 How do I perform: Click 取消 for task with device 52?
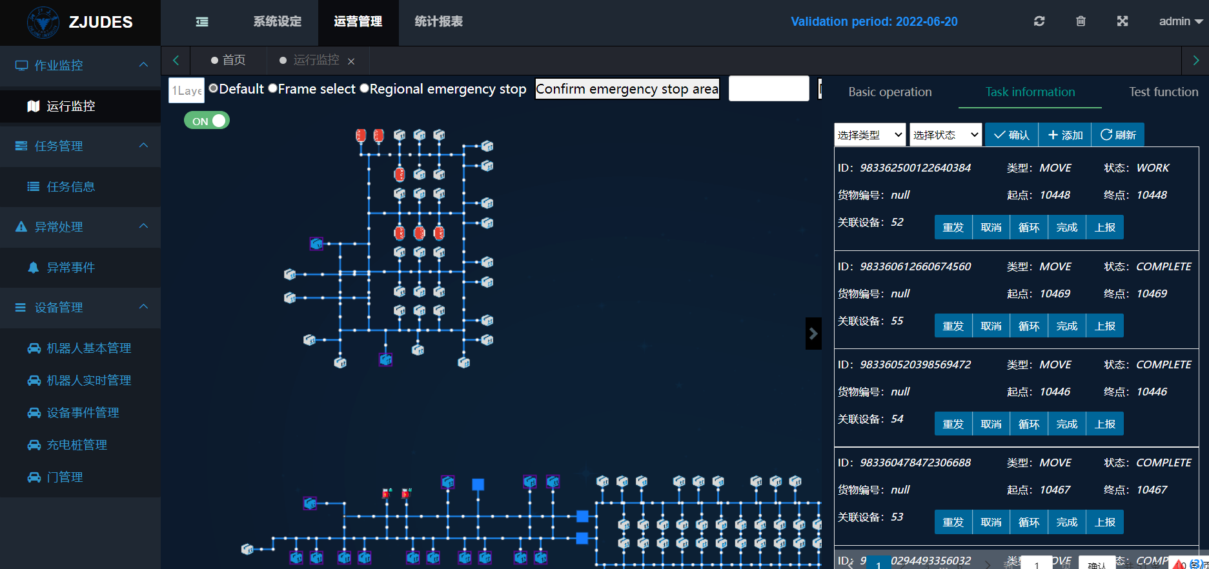[x=991, y=227]
